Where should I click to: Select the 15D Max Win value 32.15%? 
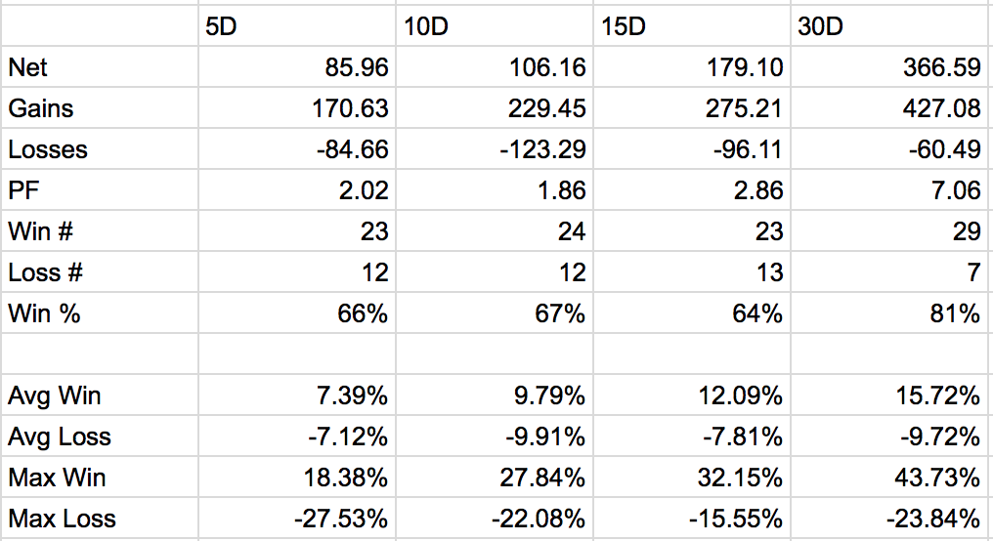(x=692, y=478)
